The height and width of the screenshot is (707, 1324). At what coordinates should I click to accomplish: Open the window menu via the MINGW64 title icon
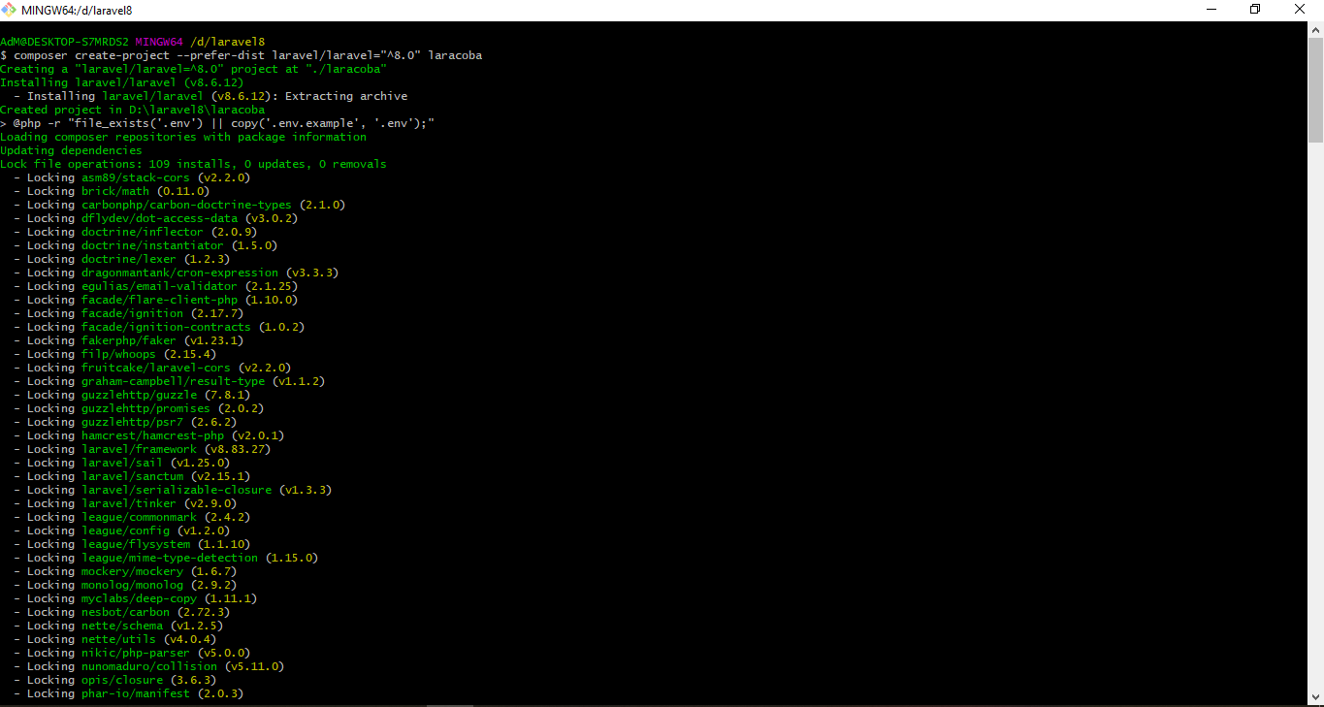[x=10, y=9]
